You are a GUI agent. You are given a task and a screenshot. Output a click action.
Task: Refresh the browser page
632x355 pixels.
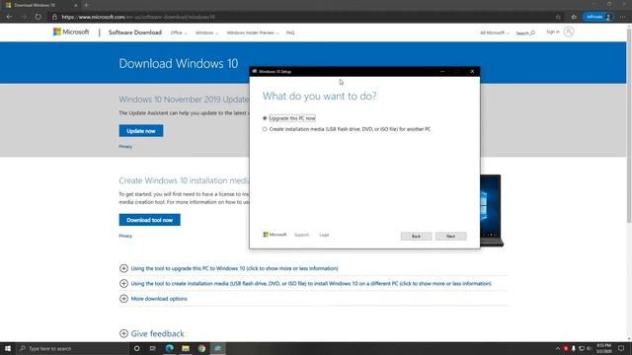(x=38, y=17)
